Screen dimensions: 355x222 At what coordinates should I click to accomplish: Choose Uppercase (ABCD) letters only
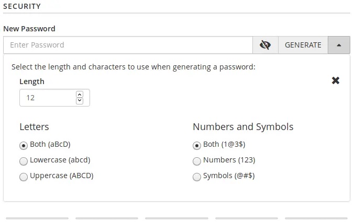click(x=24, y=177)
